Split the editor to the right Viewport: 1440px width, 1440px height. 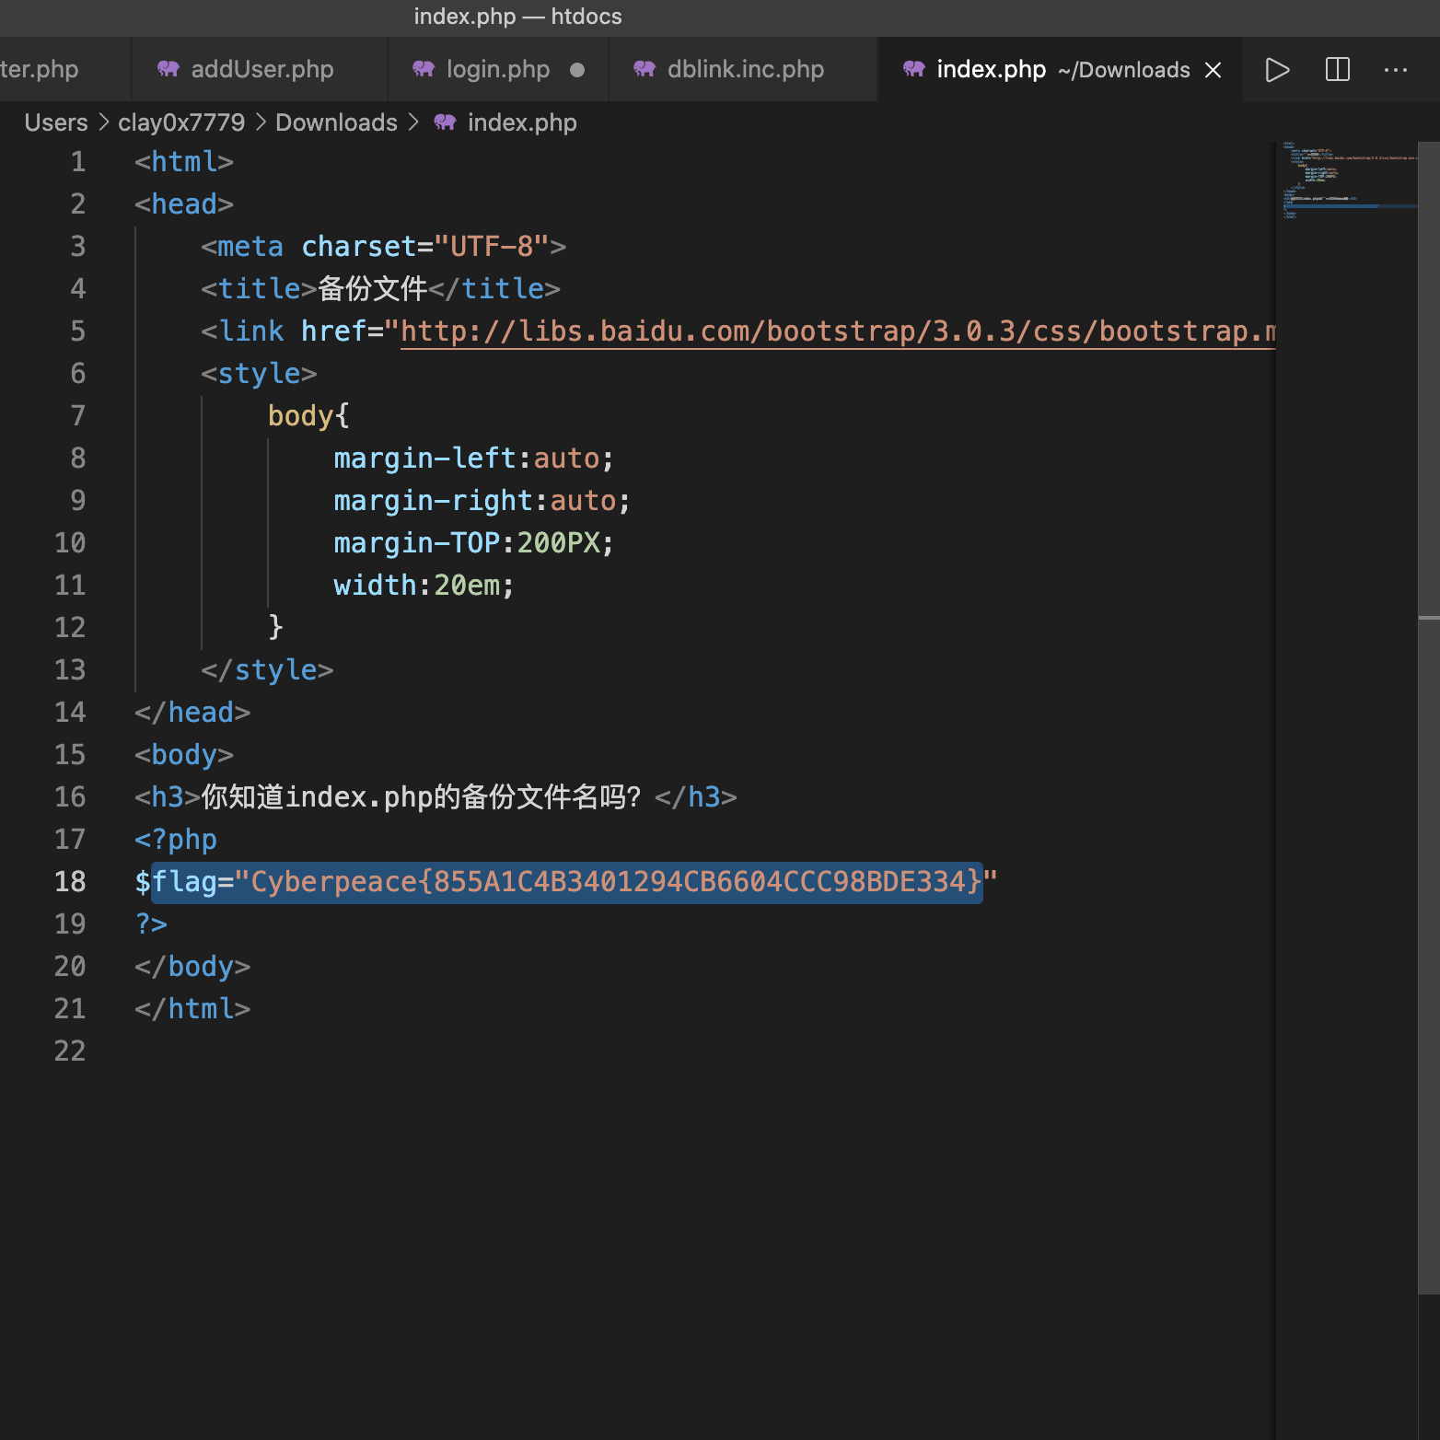(x=1337, y=70)
